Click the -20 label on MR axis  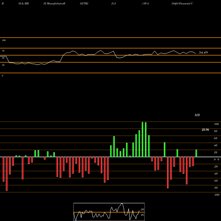pos(216,167)
